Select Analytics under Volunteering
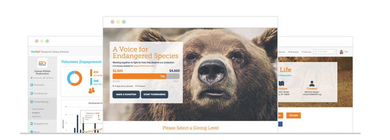The width and height of the screenshot is (390, 140). pyautogui.click(x=36, y=113)
